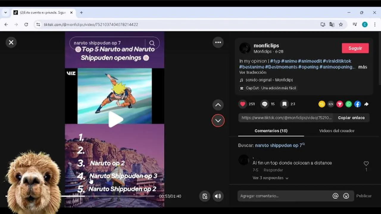Image resolution: width=381 pixels, height=214 pixels.
Task: Open the emoji picker icon
Action: pos(346,196)
